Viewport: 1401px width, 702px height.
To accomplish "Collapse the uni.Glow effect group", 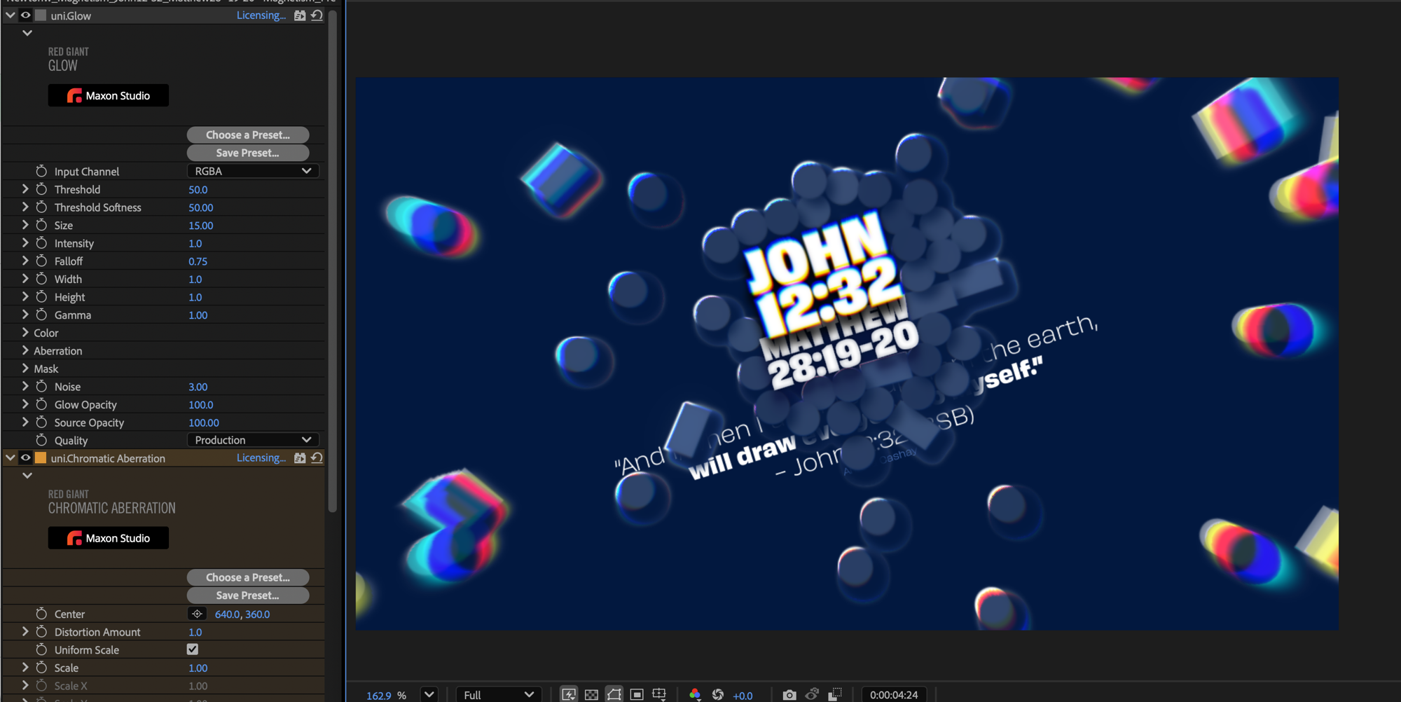I will [x=11, y=15].
